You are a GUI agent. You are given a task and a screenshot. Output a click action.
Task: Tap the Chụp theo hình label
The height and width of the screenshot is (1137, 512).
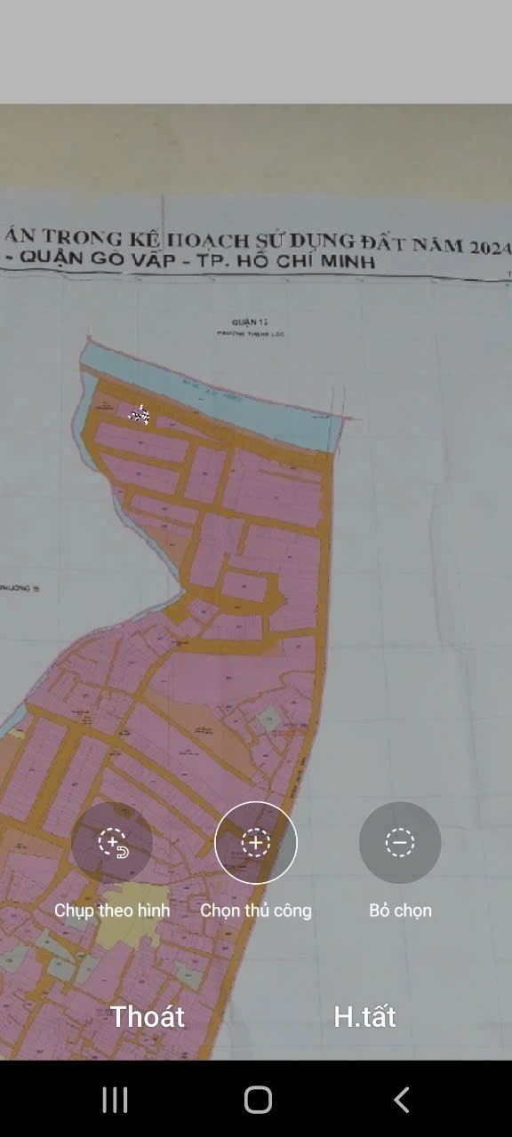tap(112, 910)
